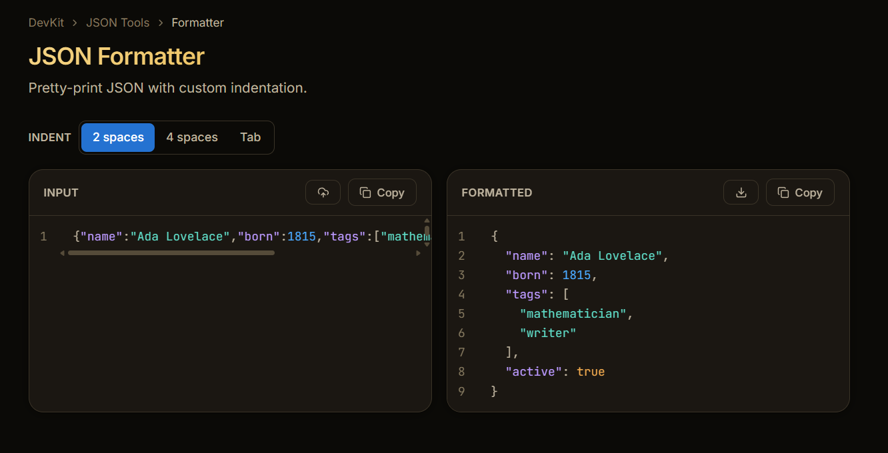This screenshot has height=453, width=888.
Task: Click the "Ada Lovelace" value in formatted output
Action: 612,256
